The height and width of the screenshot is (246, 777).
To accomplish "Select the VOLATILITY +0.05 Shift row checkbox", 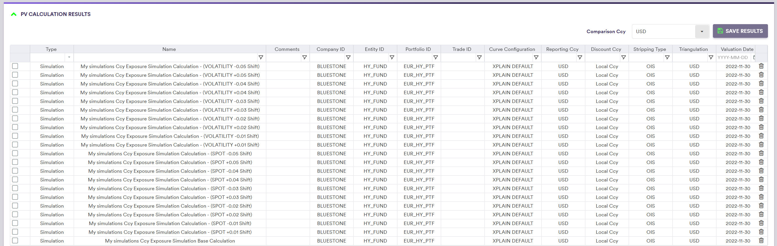I will coord(15,75).
